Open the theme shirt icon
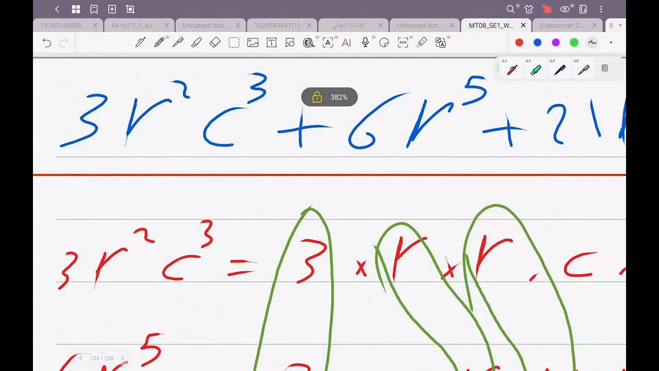The height and width of the screenshot is (371, 659). (x=529, y=9)
